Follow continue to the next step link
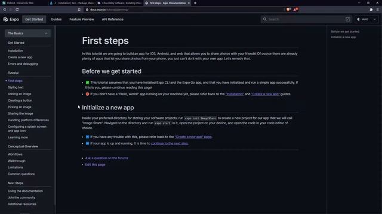 tap(170, 143)
